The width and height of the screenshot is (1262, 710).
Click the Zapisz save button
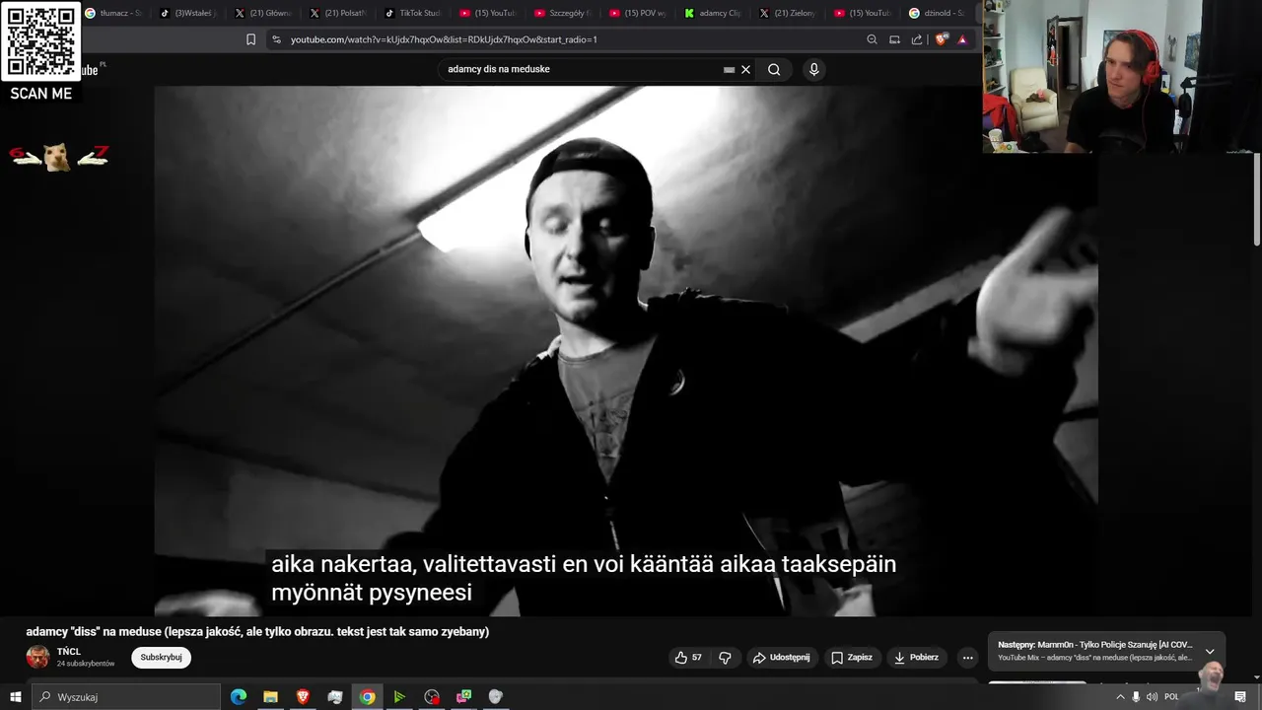click(x=852, y=658)
